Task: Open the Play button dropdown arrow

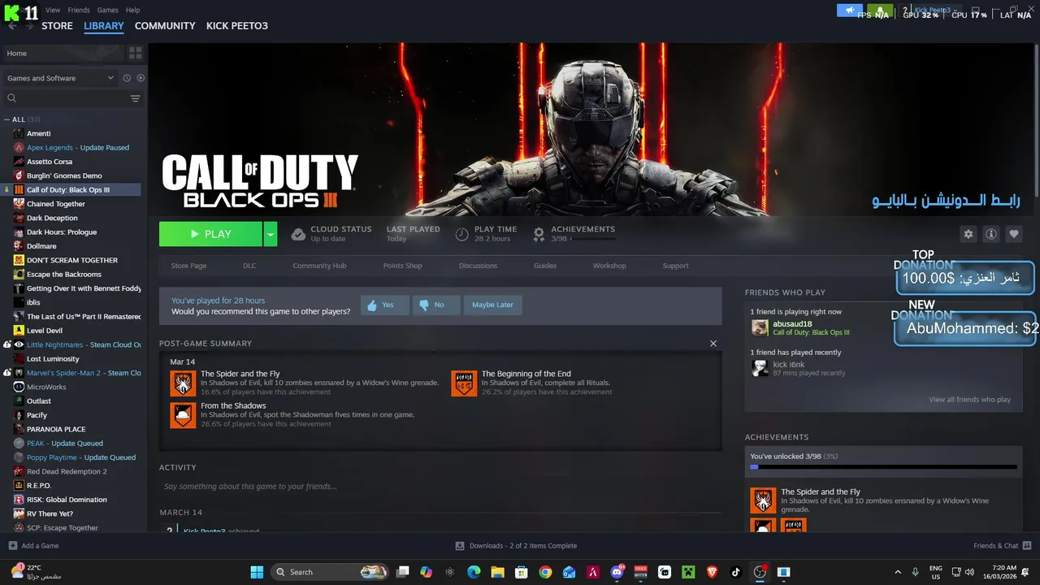Action: tap(270, 234)
